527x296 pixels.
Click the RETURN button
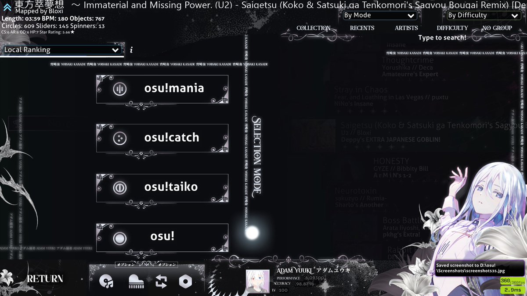pos(45,279)
